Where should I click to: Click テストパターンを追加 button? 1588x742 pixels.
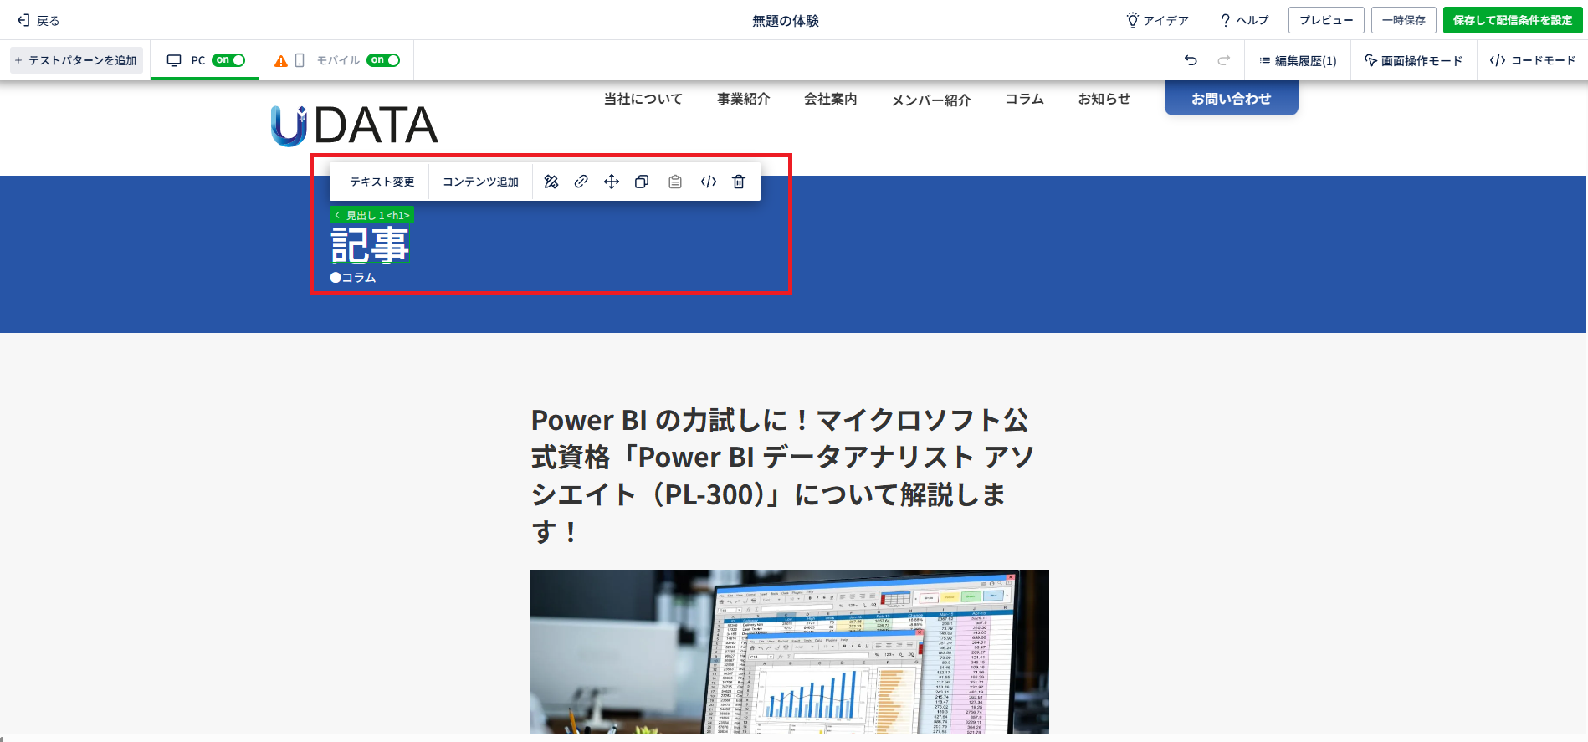click(x=76, y=60)
